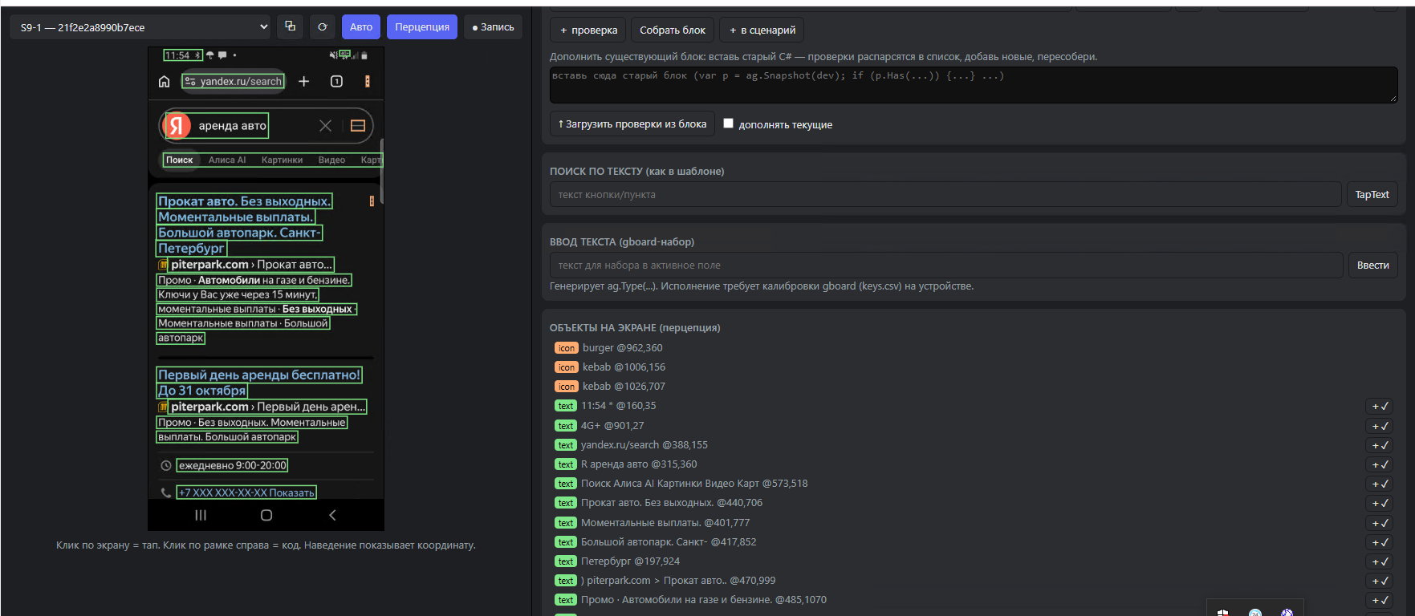
Task: Tap the Android back navigation button
Action: pyautogui.click(x=332, y=515)
